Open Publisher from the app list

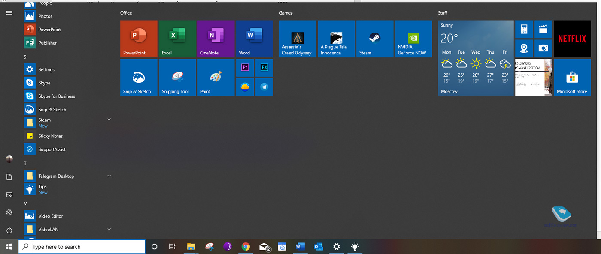pos(68,42)
